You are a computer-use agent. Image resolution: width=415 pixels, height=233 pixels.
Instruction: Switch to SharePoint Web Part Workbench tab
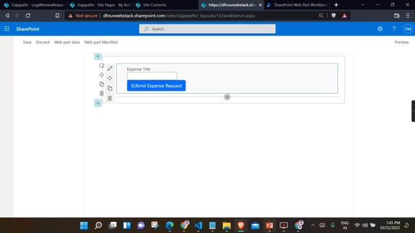click(297, 5)
